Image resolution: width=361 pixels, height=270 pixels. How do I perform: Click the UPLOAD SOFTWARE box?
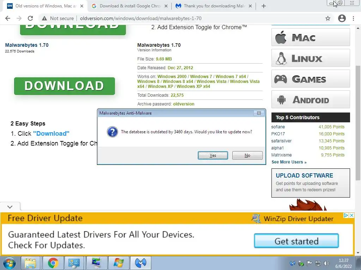coord(311,183)
